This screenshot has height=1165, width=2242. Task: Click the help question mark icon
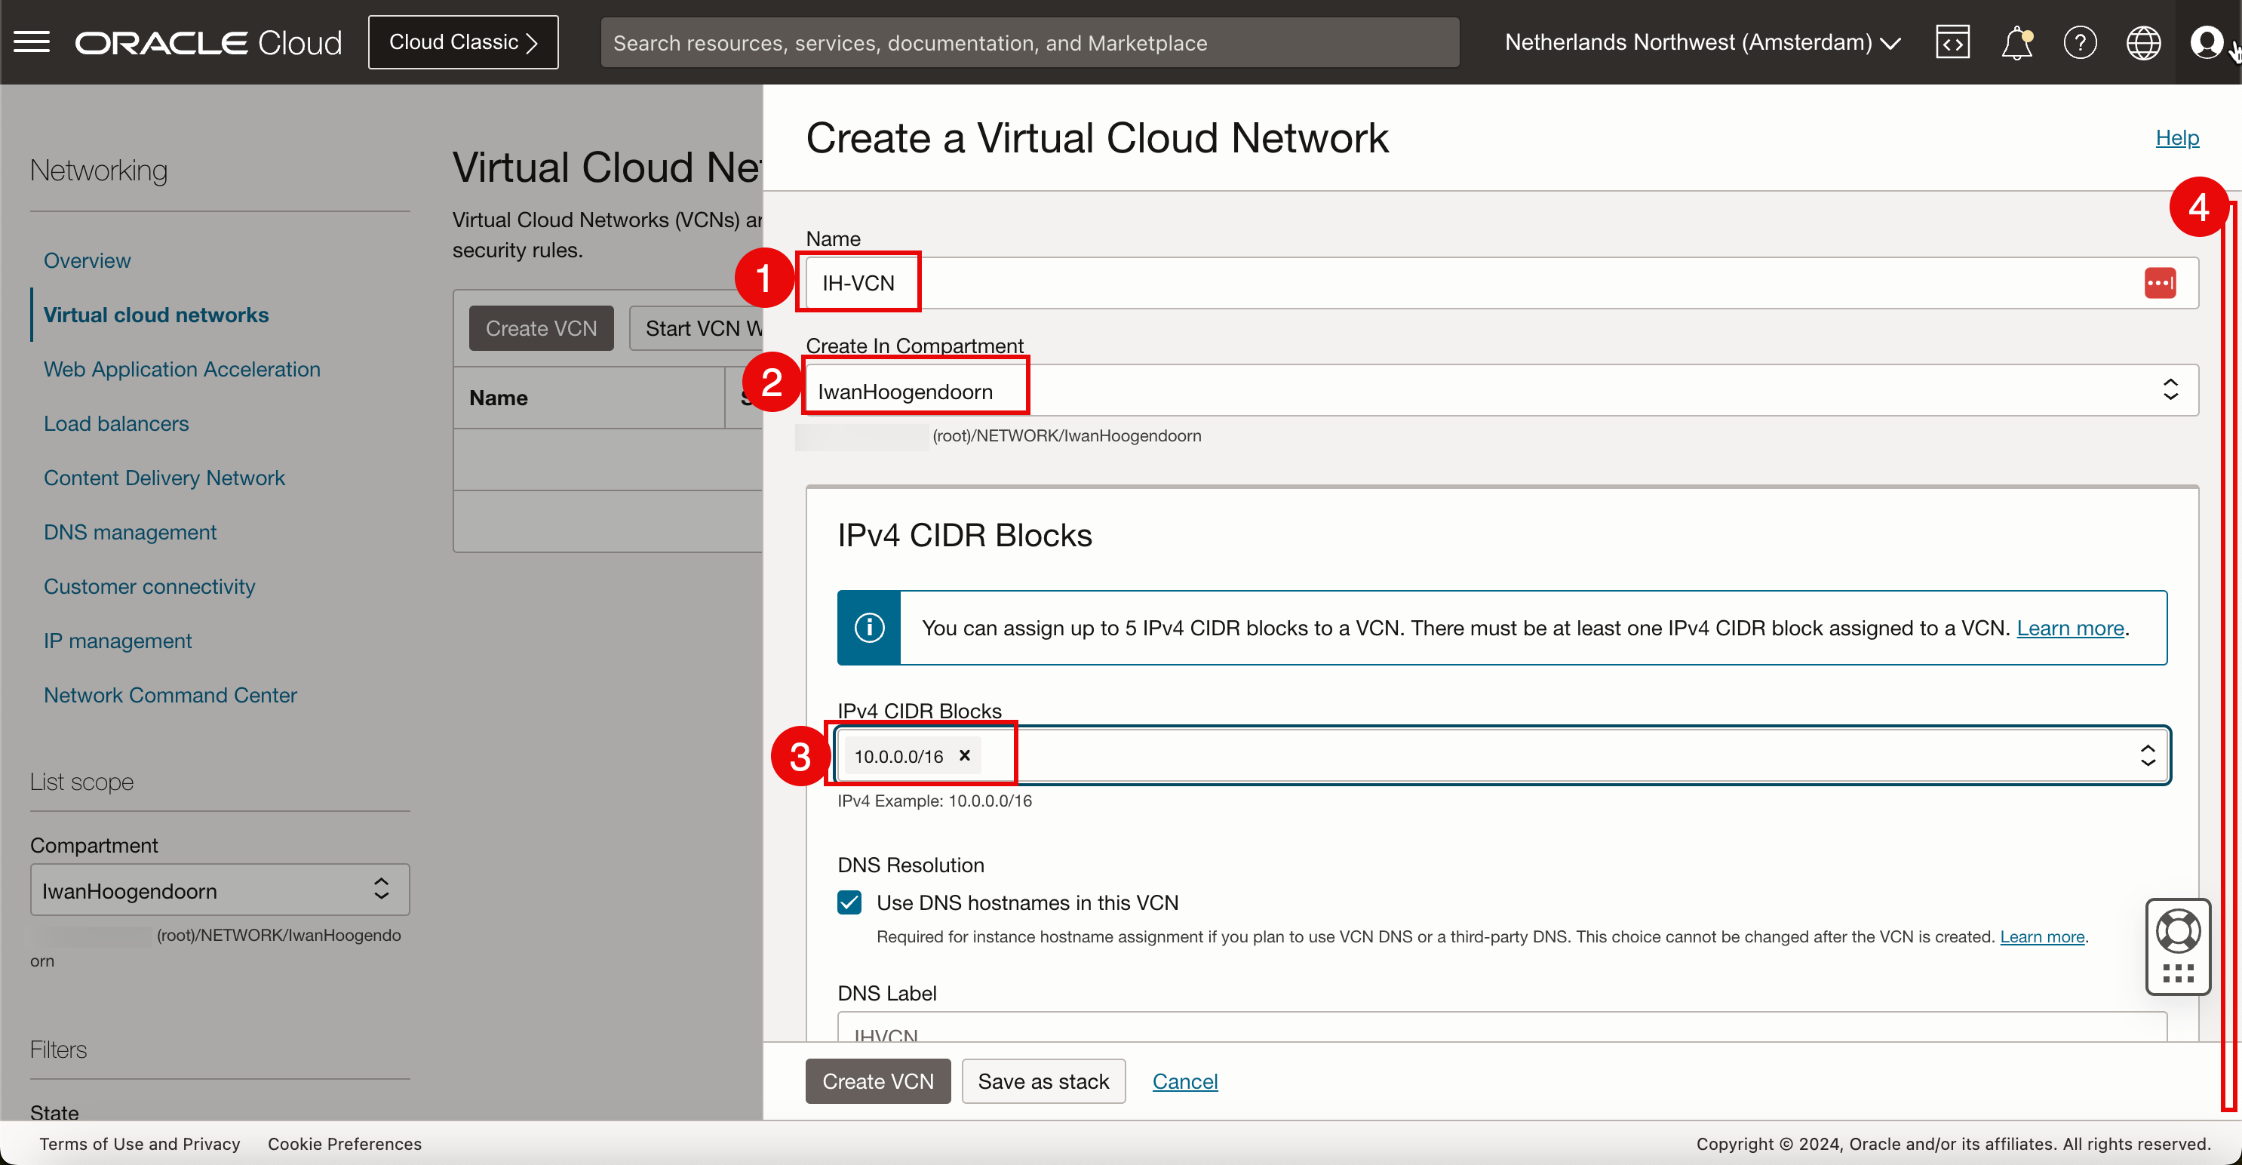coord(2079,41)
